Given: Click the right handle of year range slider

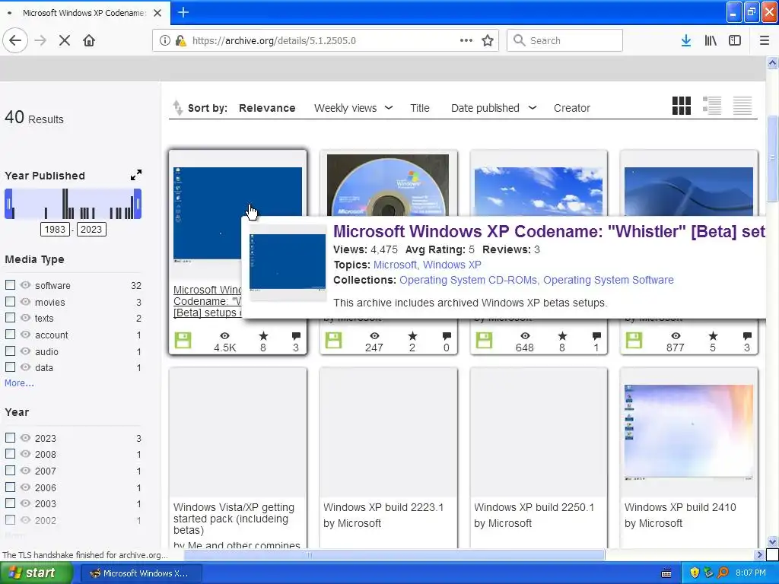Looking at the screenshot, I should (138, 204).
